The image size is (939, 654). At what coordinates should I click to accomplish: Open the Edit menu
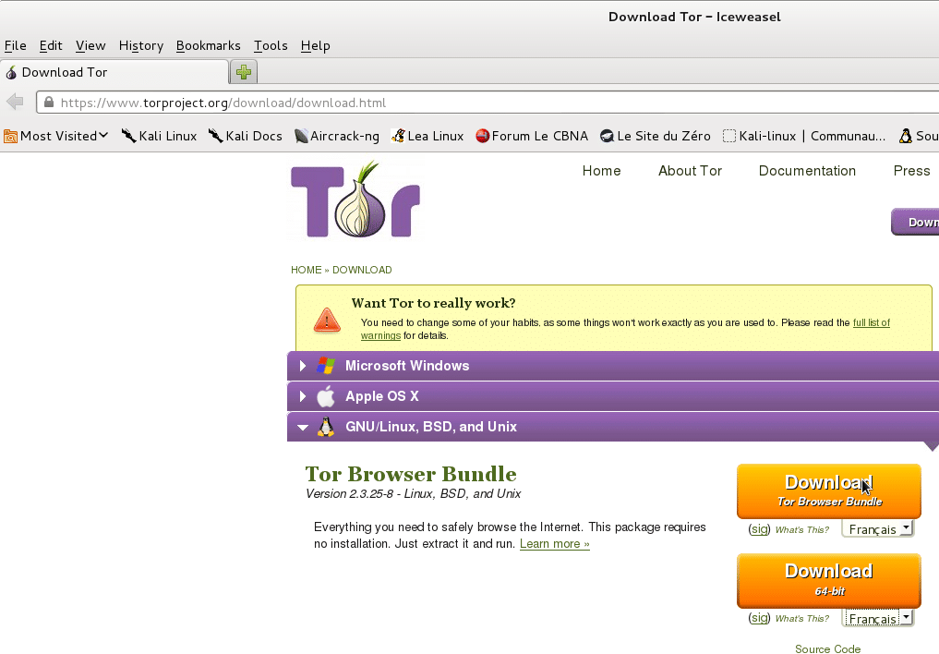51,45
